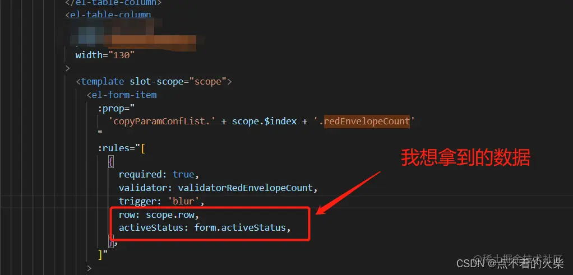The width and height of the screenshot is (573, 275).
Task: Click the closing curly brace with comma
Action: point(113,241)
